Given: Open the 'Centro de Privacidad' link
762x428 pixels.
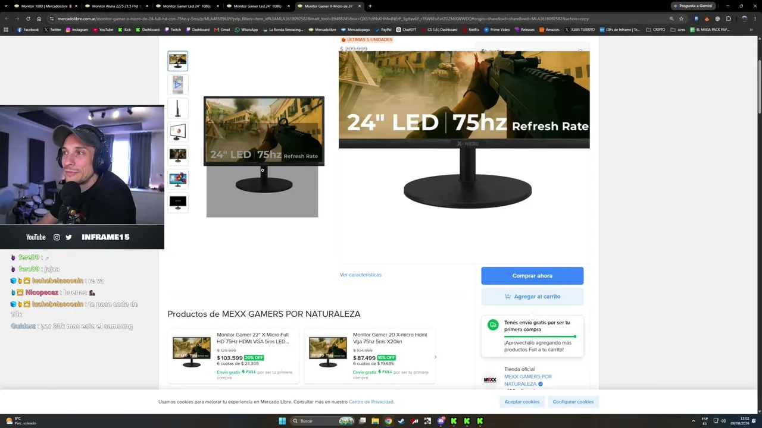Looking at the screenshot, I should (371, 402).
